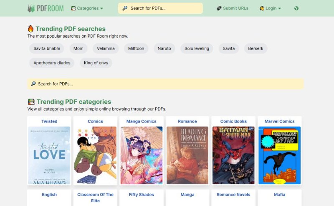Select the Berserk trending search chip

click(x=256, y=48)
